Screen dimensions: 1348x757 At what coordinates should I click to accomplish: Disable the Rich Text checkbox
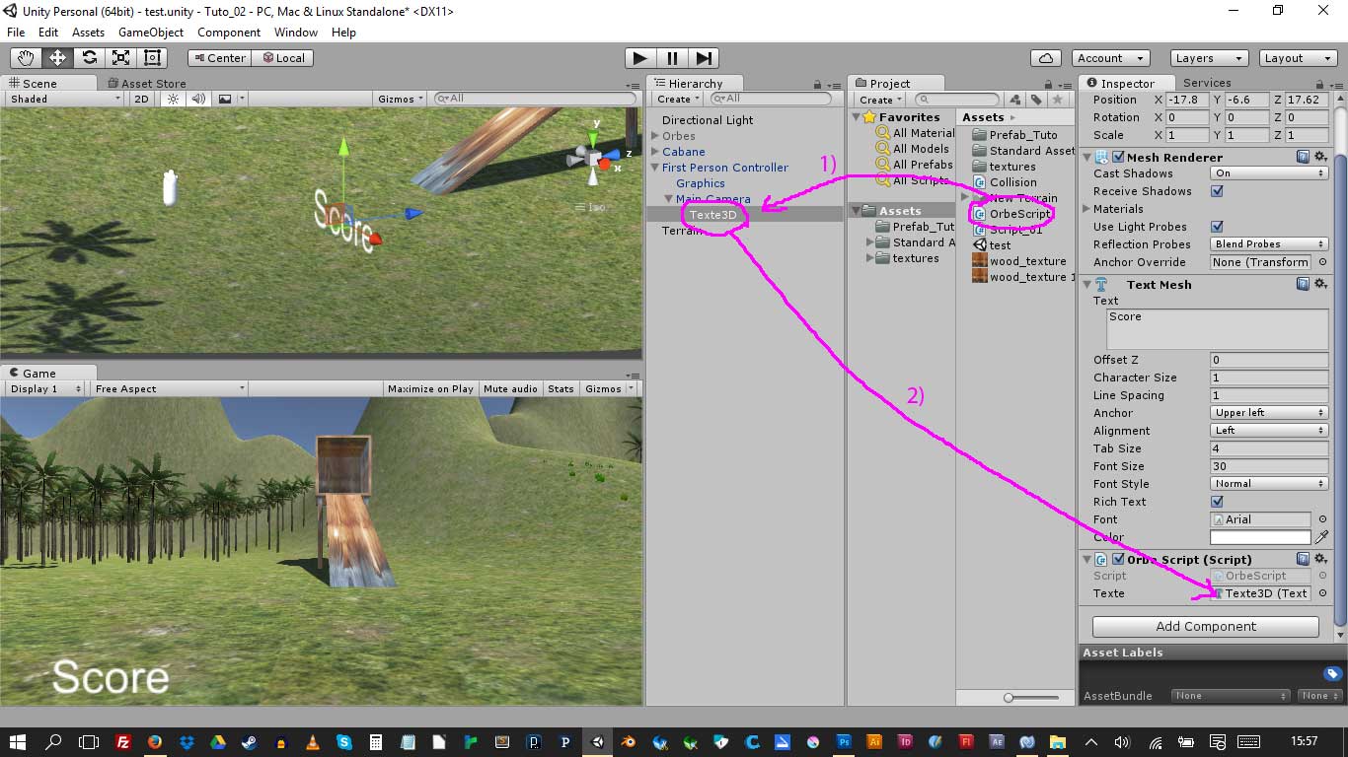[x=1217, y=502]
